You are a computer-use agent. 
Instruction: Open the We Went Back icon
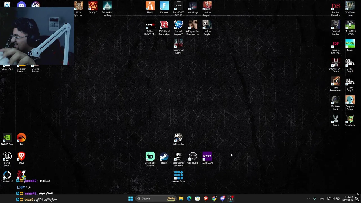click(336, 103)
